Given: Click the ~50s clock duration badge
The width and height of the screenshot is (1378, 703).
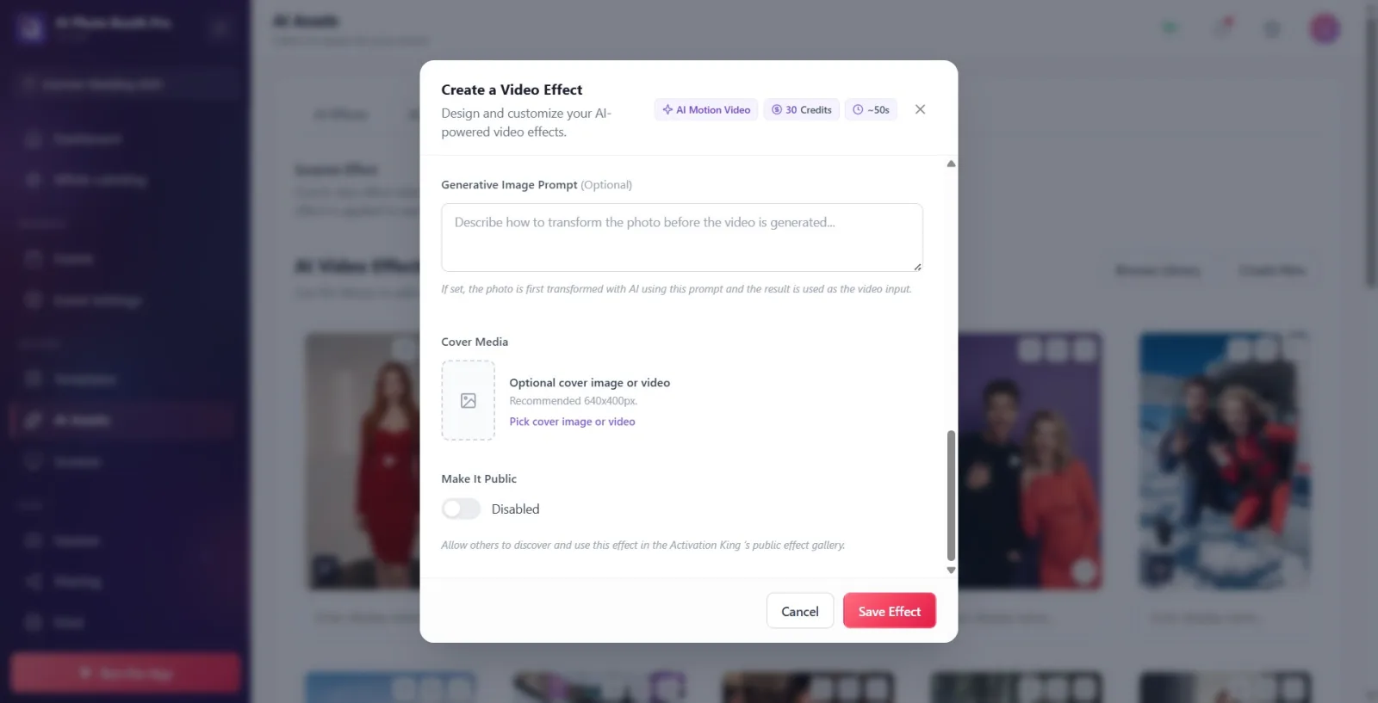Looking at the screenshot, I should tap(871, 109).
